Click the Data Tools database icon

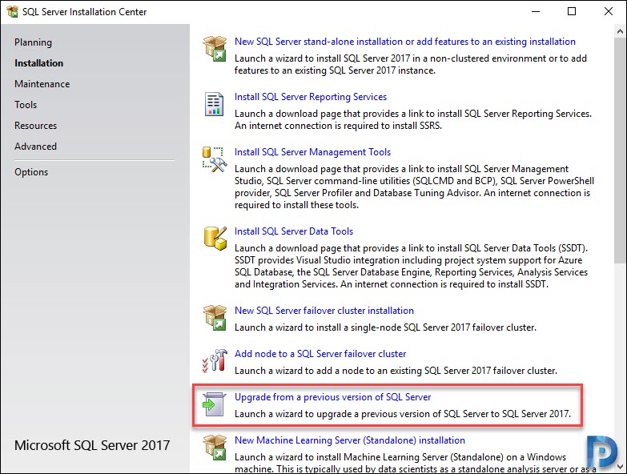tap(215, 238)
